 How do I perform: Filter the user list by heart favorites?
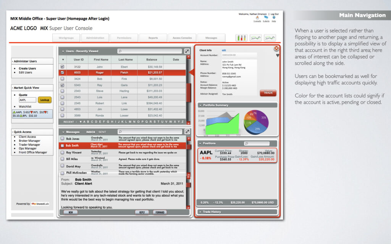[x=81, y=122]
